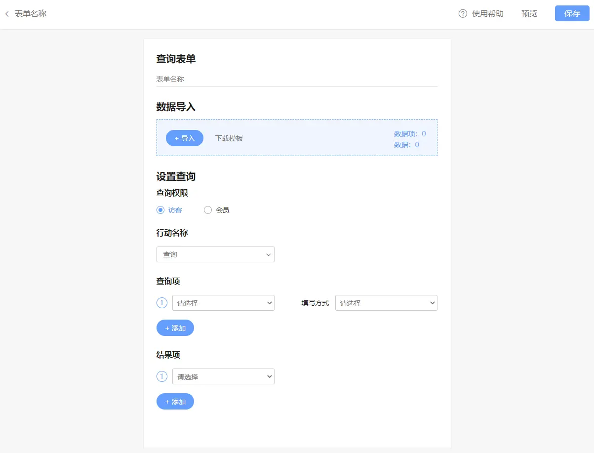Viewport: 594px width, 453px height.
Task: Open 使用帮助 in the top bar
Action: (x=487, y=14)
